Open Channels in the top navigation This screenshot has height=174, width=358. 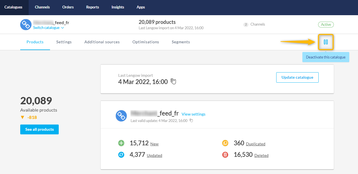coord(42,7)
